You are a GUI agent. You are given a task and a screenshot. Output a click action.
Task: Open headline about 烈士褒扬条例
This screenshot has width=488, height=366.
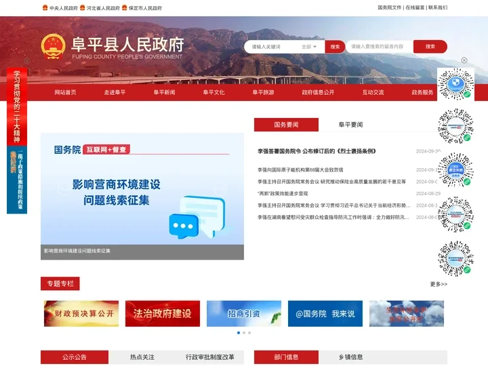click(317, 151)
